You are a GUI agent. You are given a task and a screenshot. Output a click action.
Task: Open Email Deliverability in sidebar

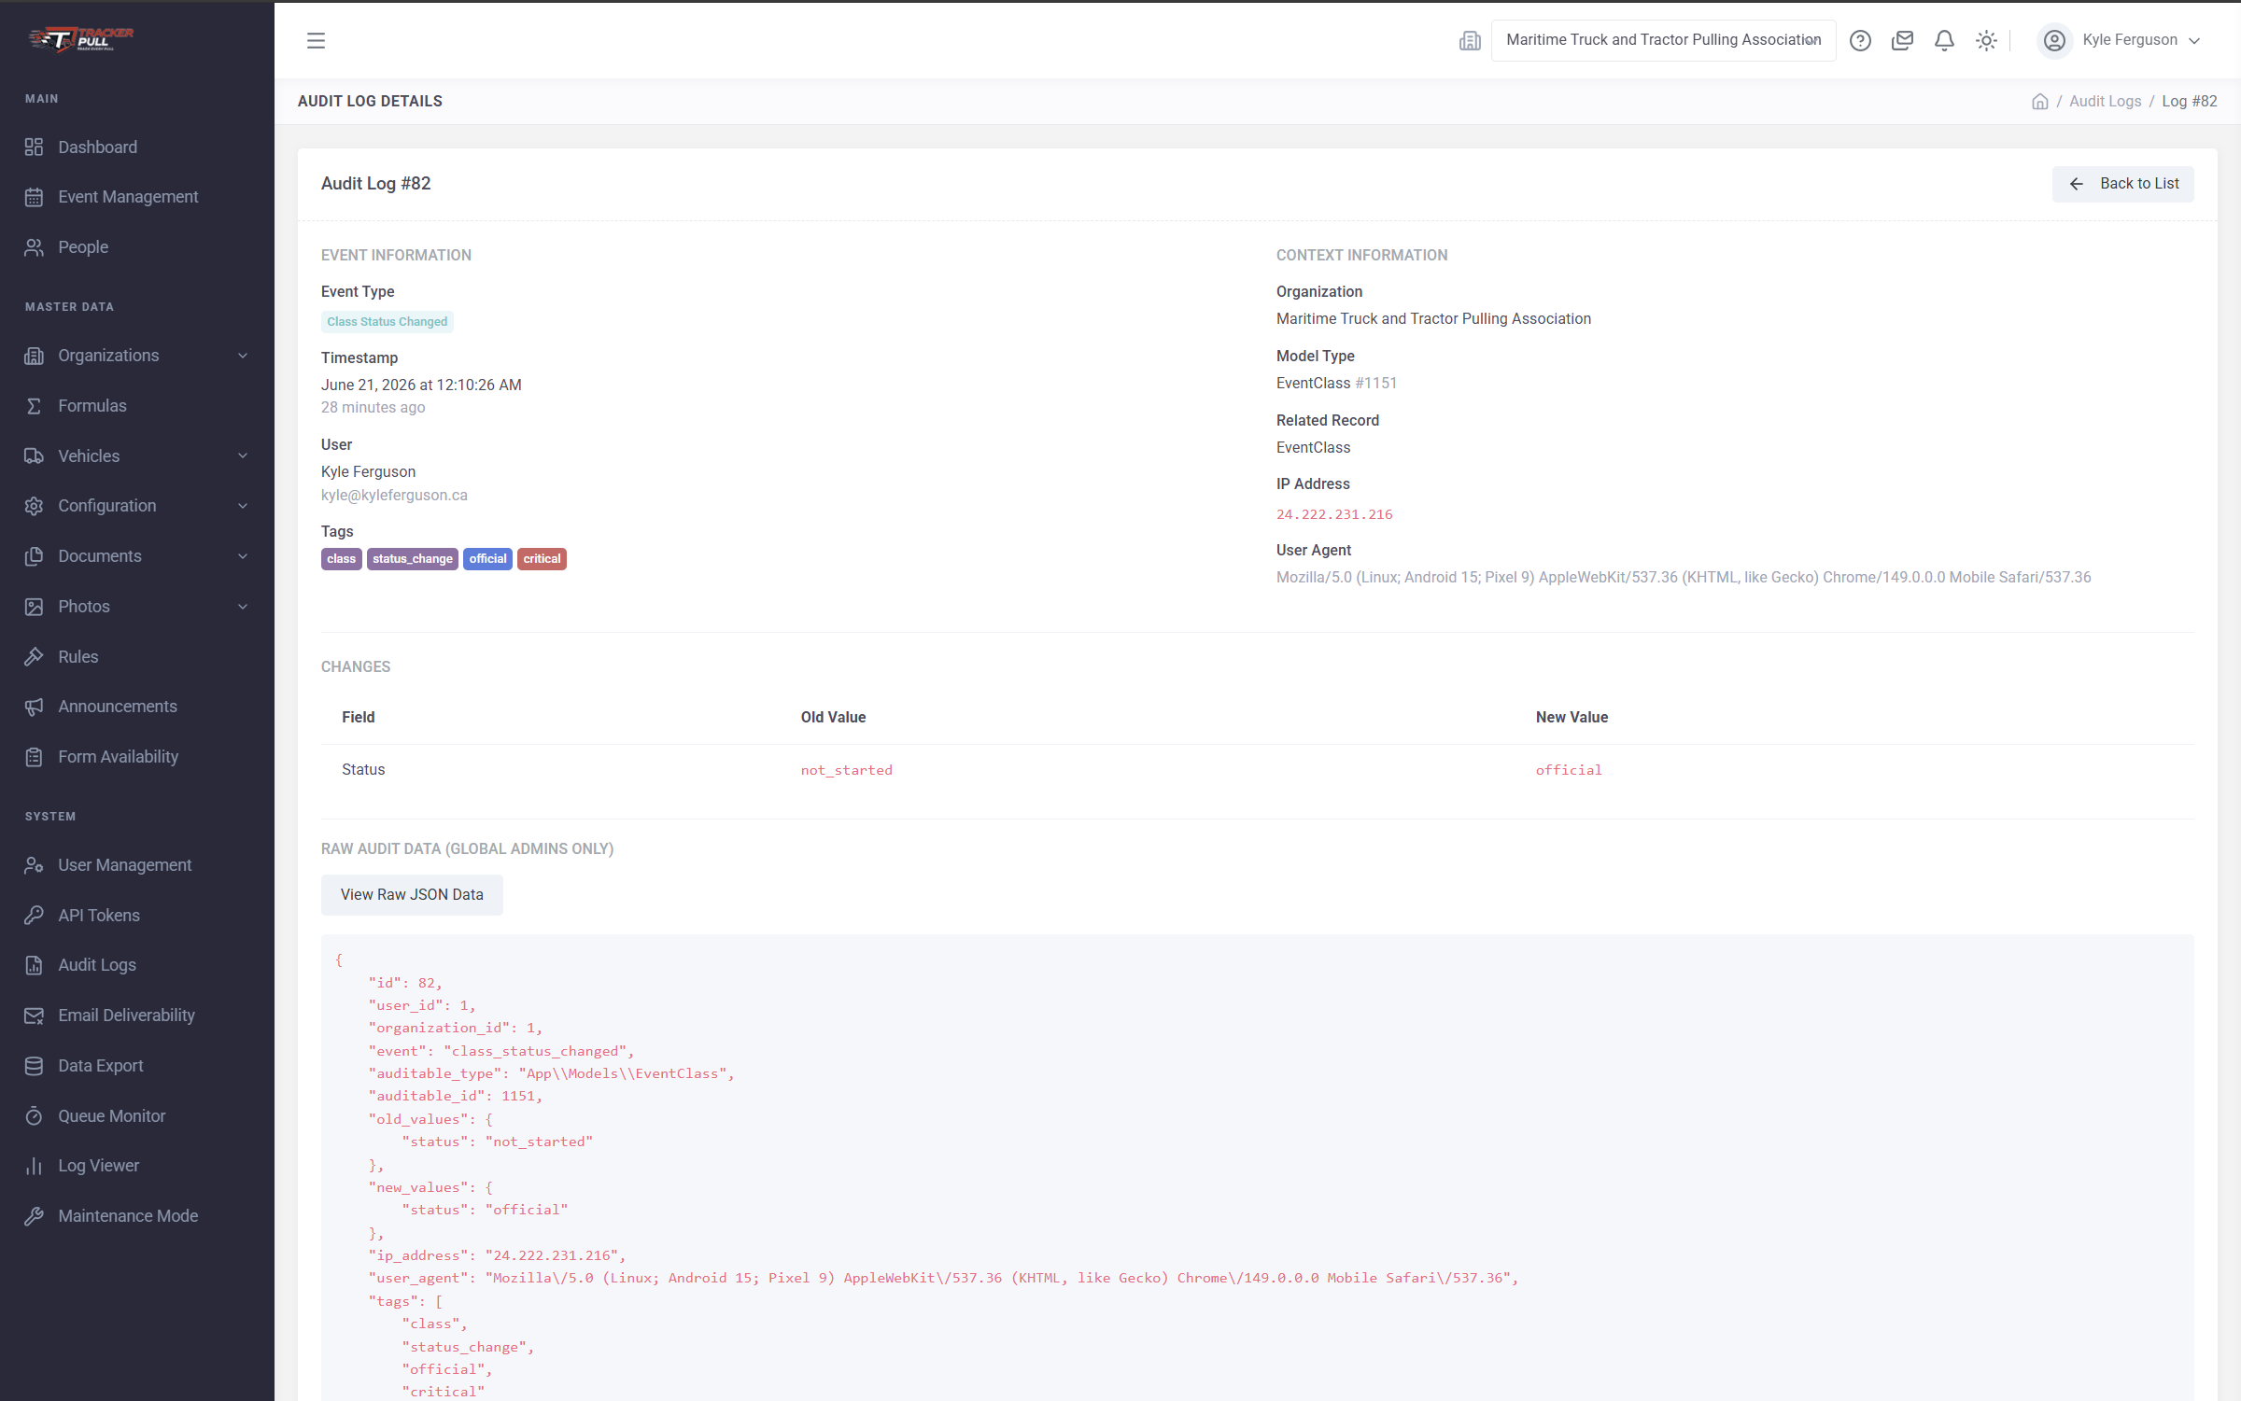[137, 1016]
